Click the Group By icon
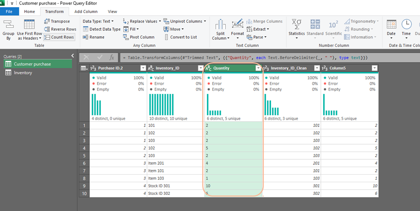This screenshot has width=420, height=211. 9,24
